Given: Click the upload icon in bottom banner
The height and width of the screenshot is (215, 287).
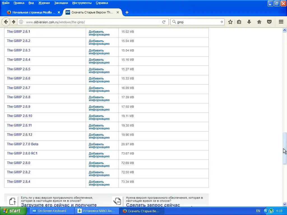Looking at the screenshot, I should tap(12, 201).
